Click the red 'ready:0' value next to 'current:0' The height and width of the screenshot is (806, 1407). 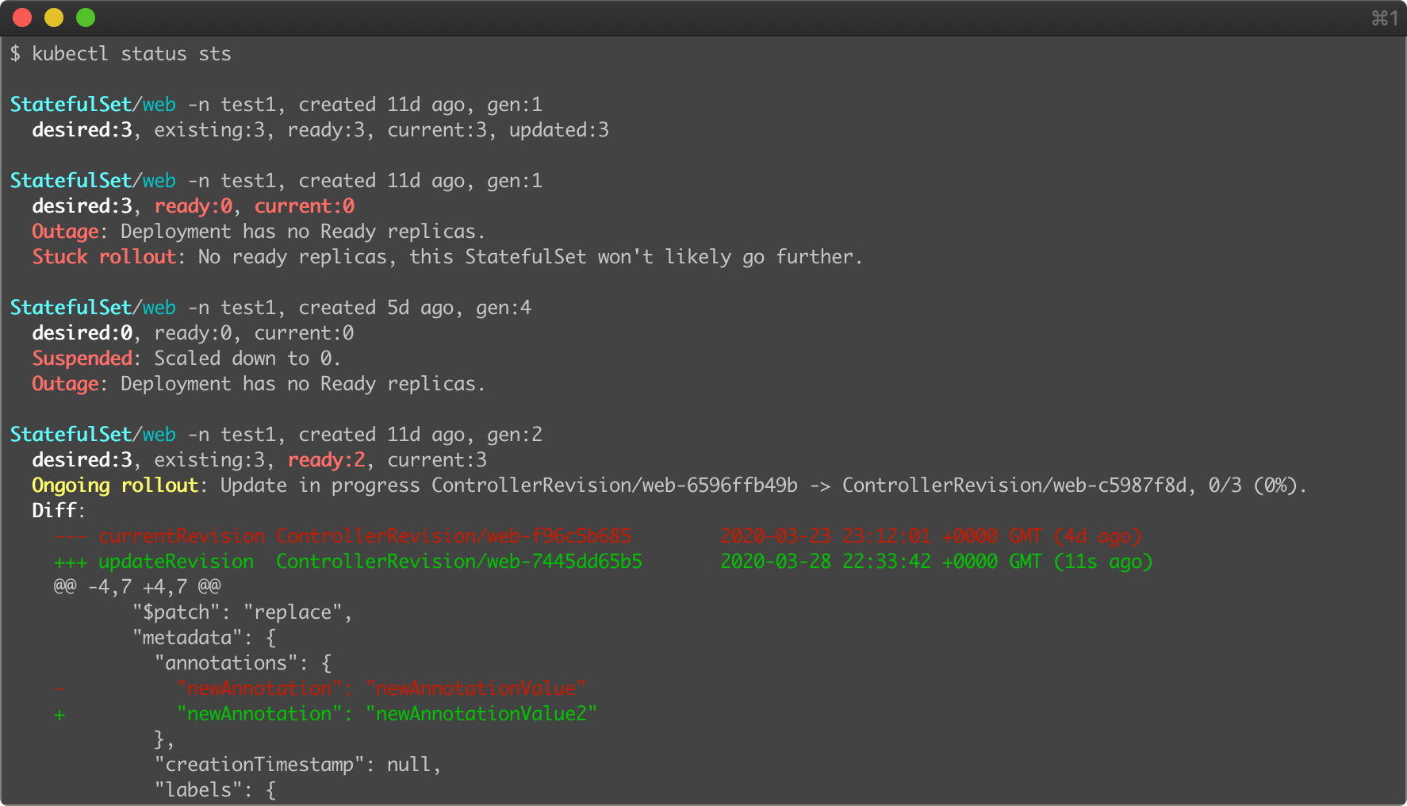click(194, 206)
